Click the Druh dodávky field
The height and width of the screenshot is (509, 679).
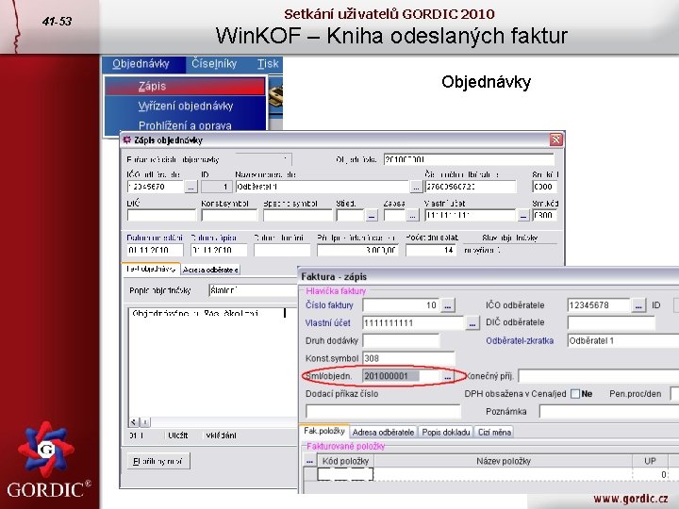401,341
